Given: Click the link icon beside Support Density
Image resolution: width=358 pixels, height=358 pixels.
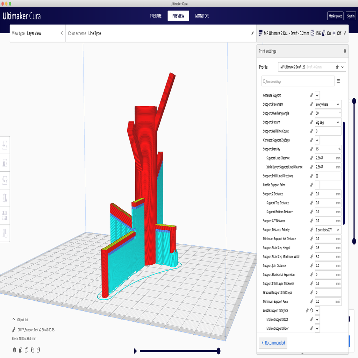Looking at the screenshot, I should (312, 149).
